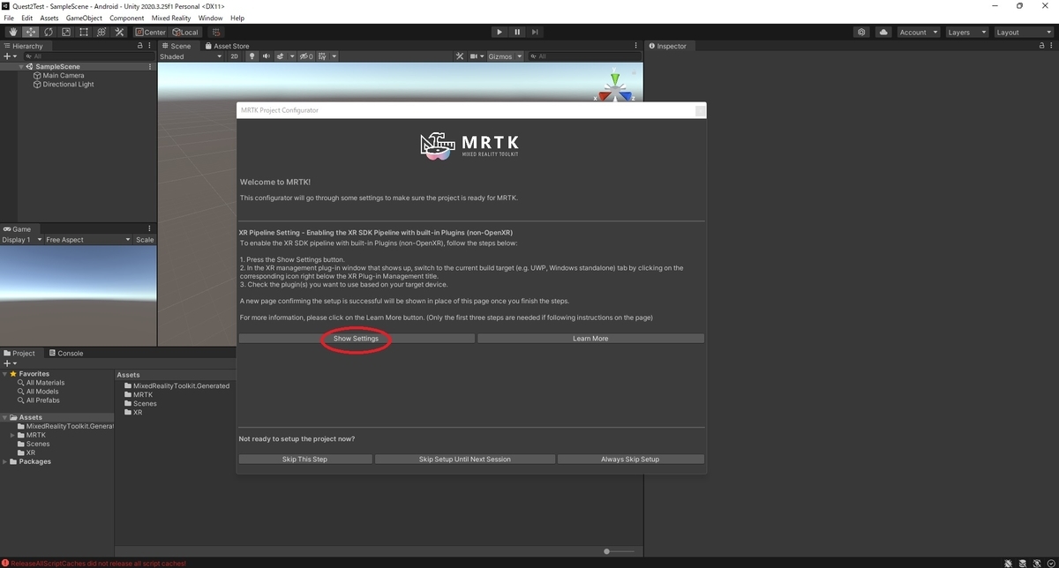Click Scene tools wrench icon

point(460,56)
